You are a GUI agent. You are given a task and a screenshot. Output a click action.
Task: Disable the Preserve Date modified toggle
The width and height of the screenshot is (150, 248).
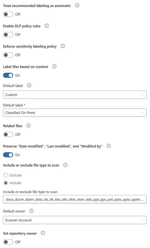pos(8,155)
